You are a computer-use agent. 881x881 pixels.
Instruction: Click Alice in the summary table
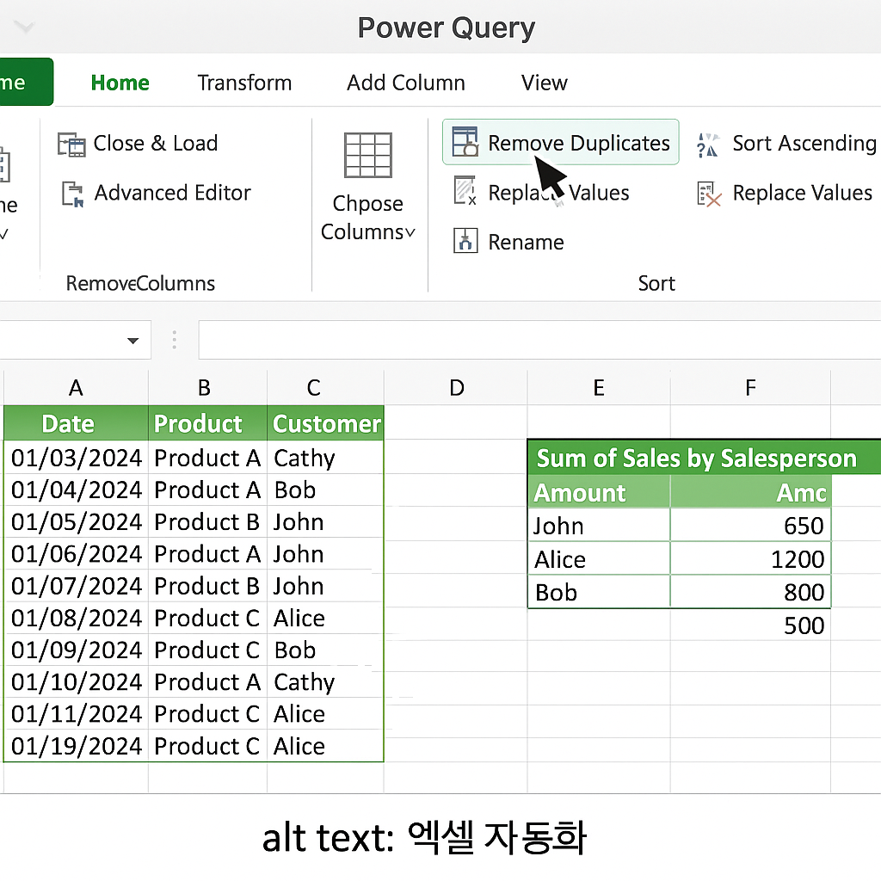point(599,559)
